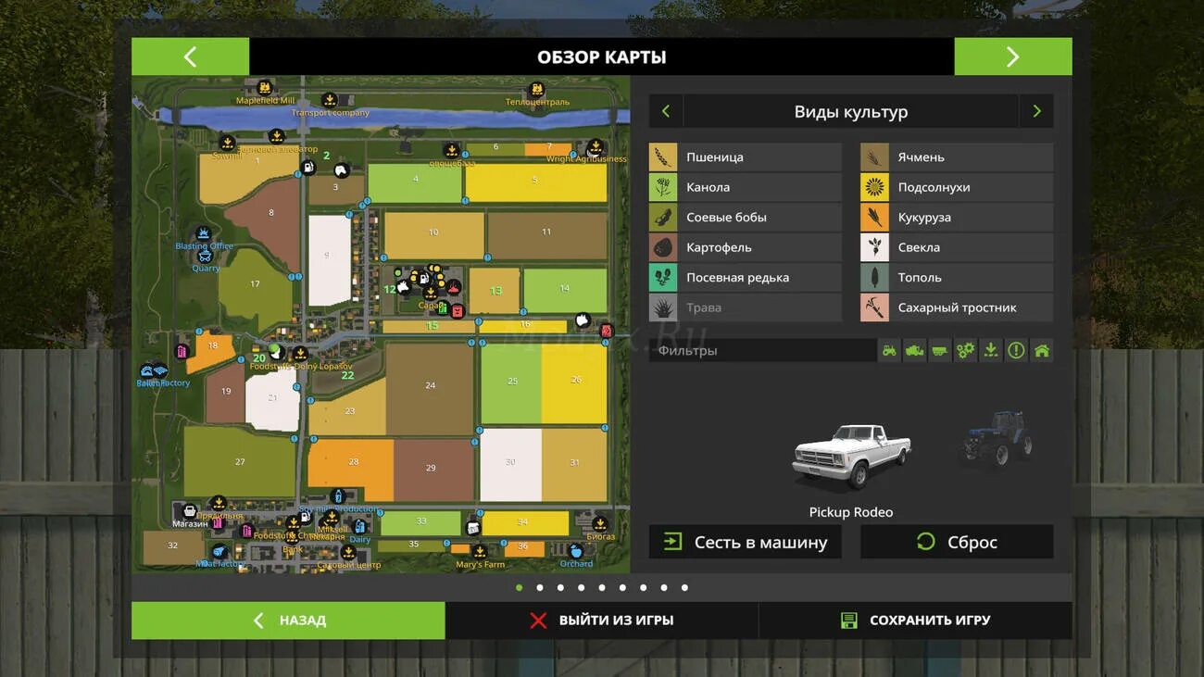Click the Теплоцентраль map icon
Screen dimensions: 1204x677
point(536,90)
